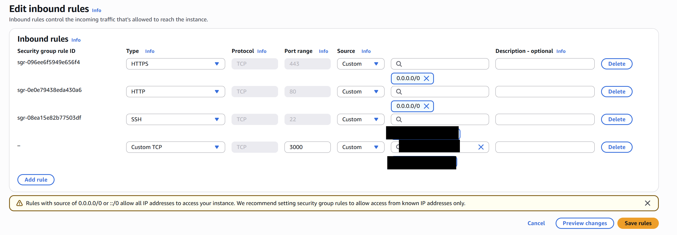This screenshot has height=235, width=677.
Task: Open Info link for Description column
Action: coord(561,51)
